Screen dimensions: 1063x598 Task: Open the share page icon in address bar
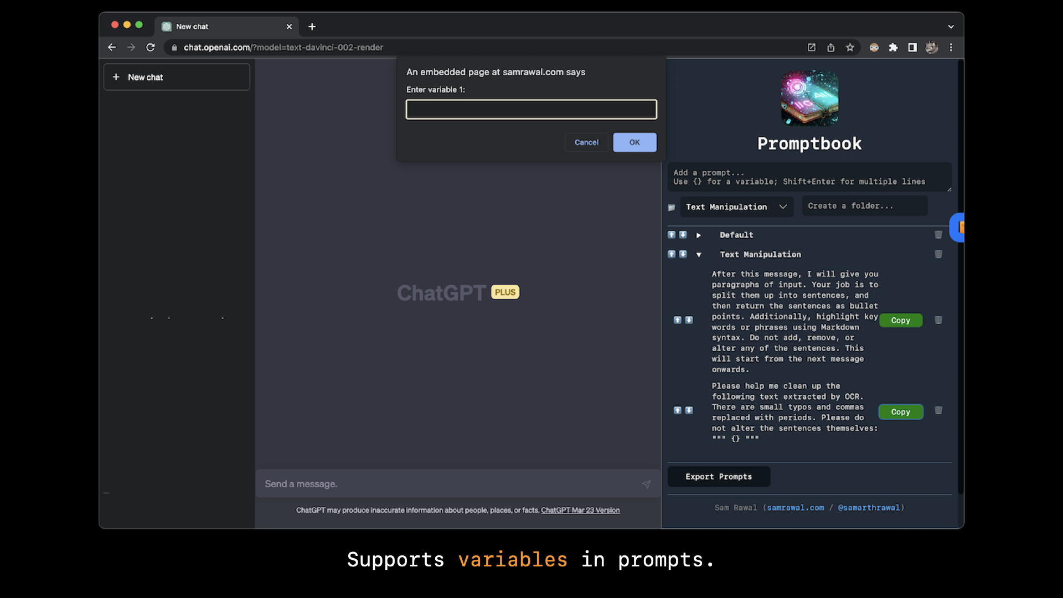point(831,48)
